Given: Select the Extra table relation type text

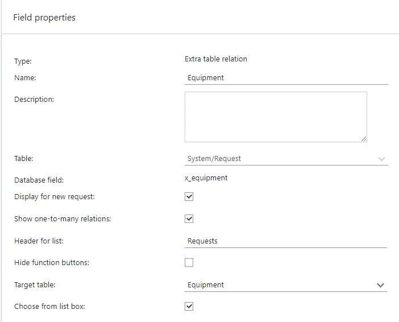Looking at the screenshot, I should [216, 59].
